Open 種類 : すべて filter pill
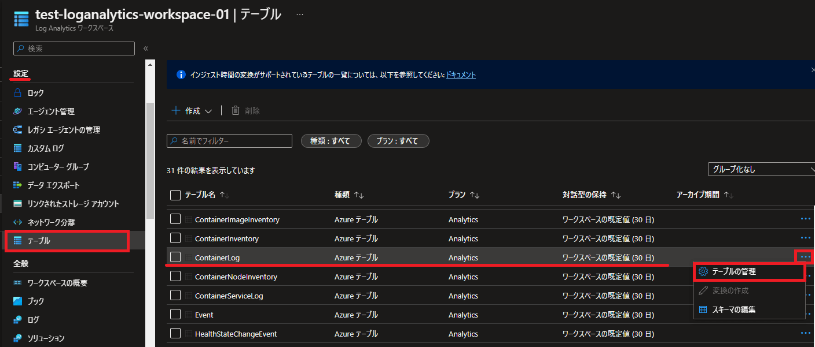Screen dimensions: 815x347 pyautogui.click(x=331, y=141)
